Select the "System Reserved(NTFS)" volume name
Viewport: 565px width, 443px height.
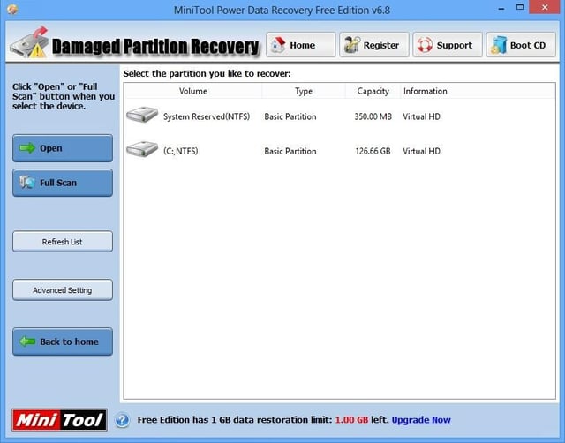(x=207, y=116)
